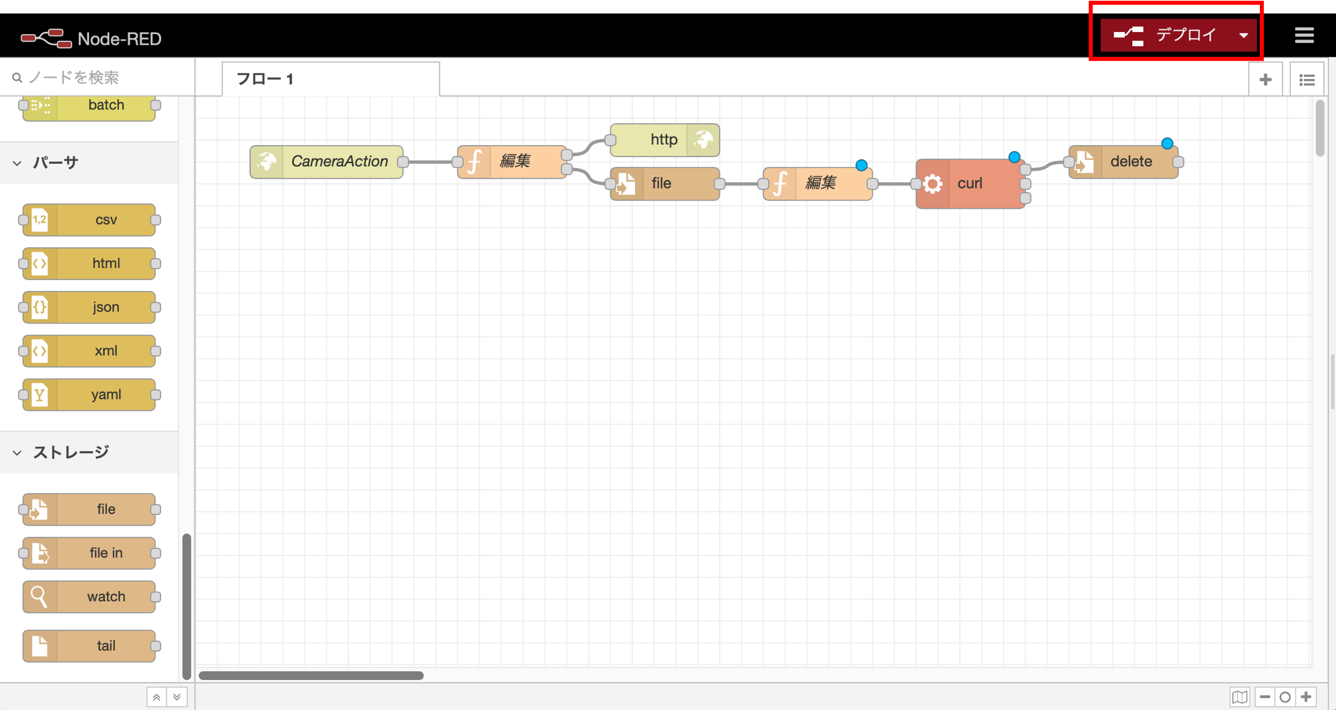
Task: Select the first 編集 function node
Action: (x=513, y=162)
